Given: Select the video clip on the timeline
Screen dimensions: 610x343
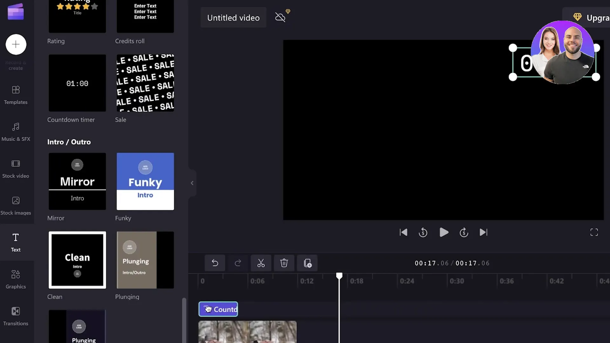Looking at the screenshot, I should click(247, 332).
